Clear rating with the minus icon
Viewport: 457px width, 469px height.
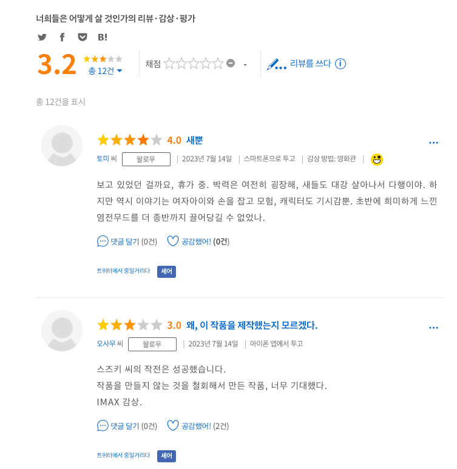coord(231,63)
